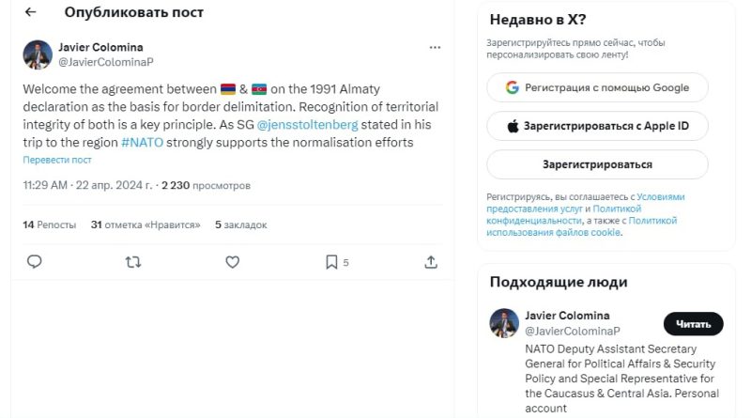Open Javier Colomina's avatar in the post
The height and width of the screenshot is (418, 751).
38,54
